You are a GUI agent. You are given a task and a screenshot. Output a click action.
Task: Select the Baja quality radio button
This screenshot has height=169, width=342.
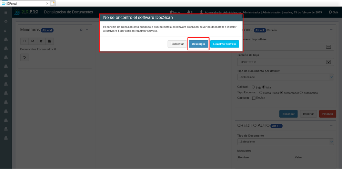click(253, 87)
